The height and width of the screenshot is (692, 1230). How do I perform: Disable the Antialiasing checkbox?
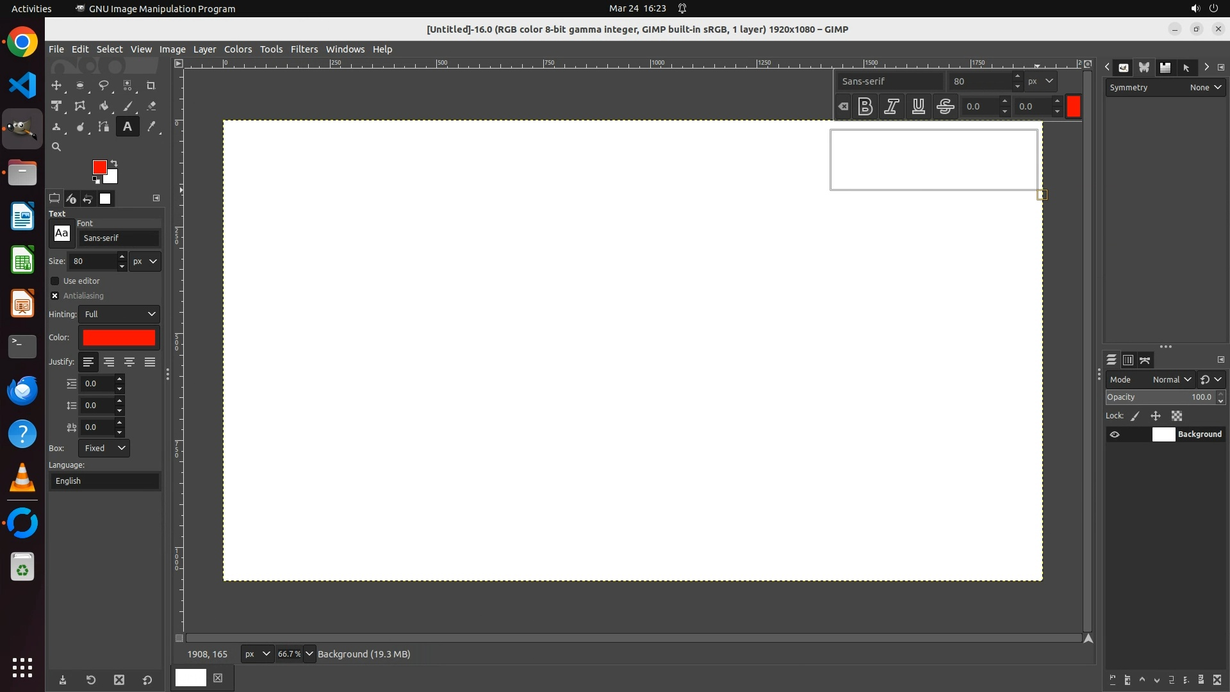[x=55, y=296]
